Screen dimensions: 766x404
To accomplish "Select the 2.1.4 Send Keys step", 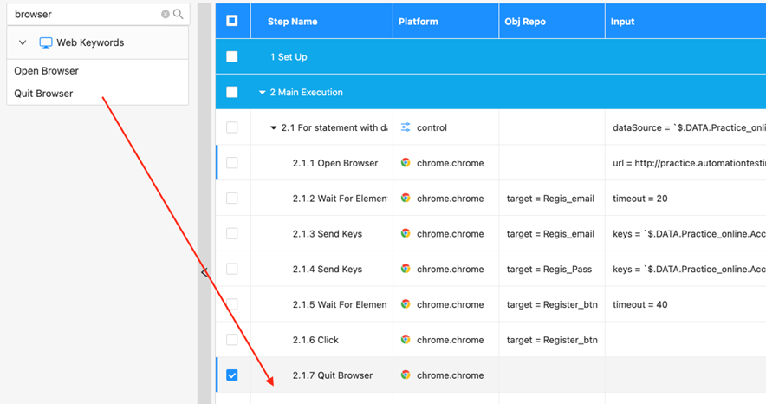I will coord(328,269).
